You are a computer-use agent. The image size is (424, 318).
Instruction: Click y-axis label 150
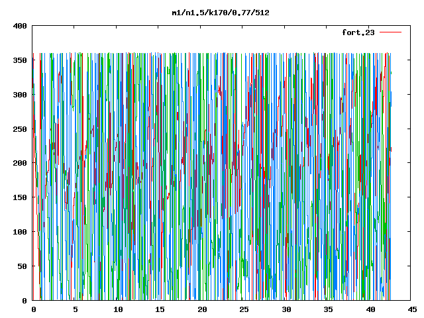(x=20, y=197)
